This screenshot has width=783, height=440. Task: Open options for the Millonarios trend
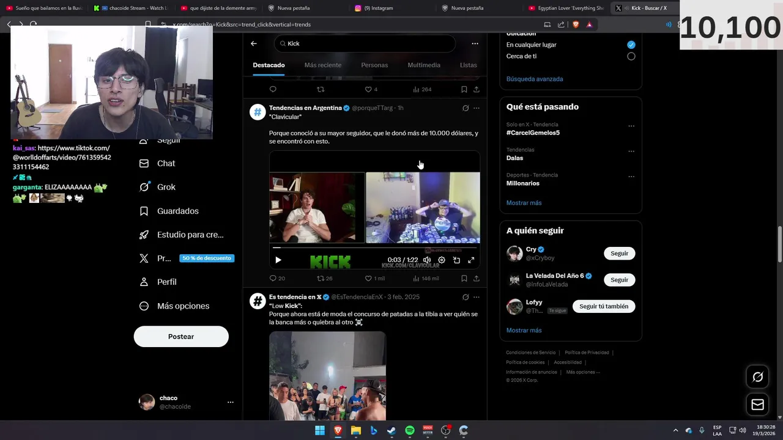click(631, 177)
